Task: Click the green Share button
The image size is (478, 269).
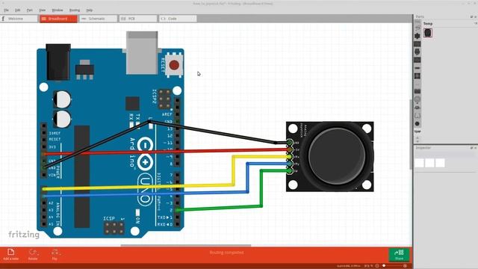Action: (x=399, y=255)
